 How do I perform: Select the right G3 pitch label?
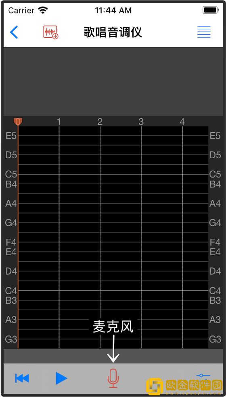tap(215, 339)
